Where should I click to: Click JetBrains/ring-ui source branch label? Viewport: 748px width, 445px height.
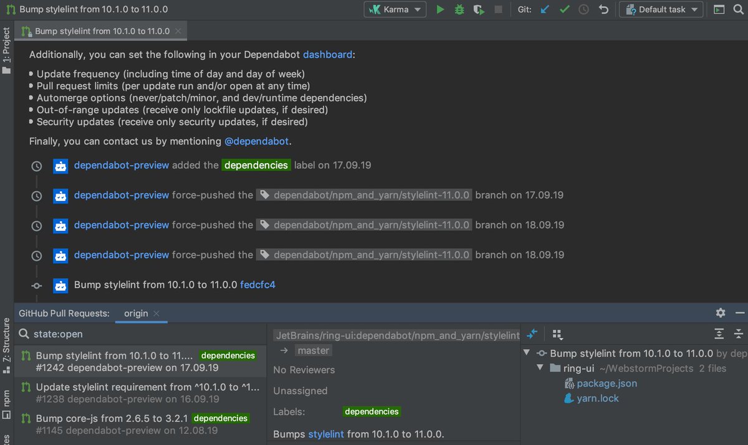[x=397, y=335]
